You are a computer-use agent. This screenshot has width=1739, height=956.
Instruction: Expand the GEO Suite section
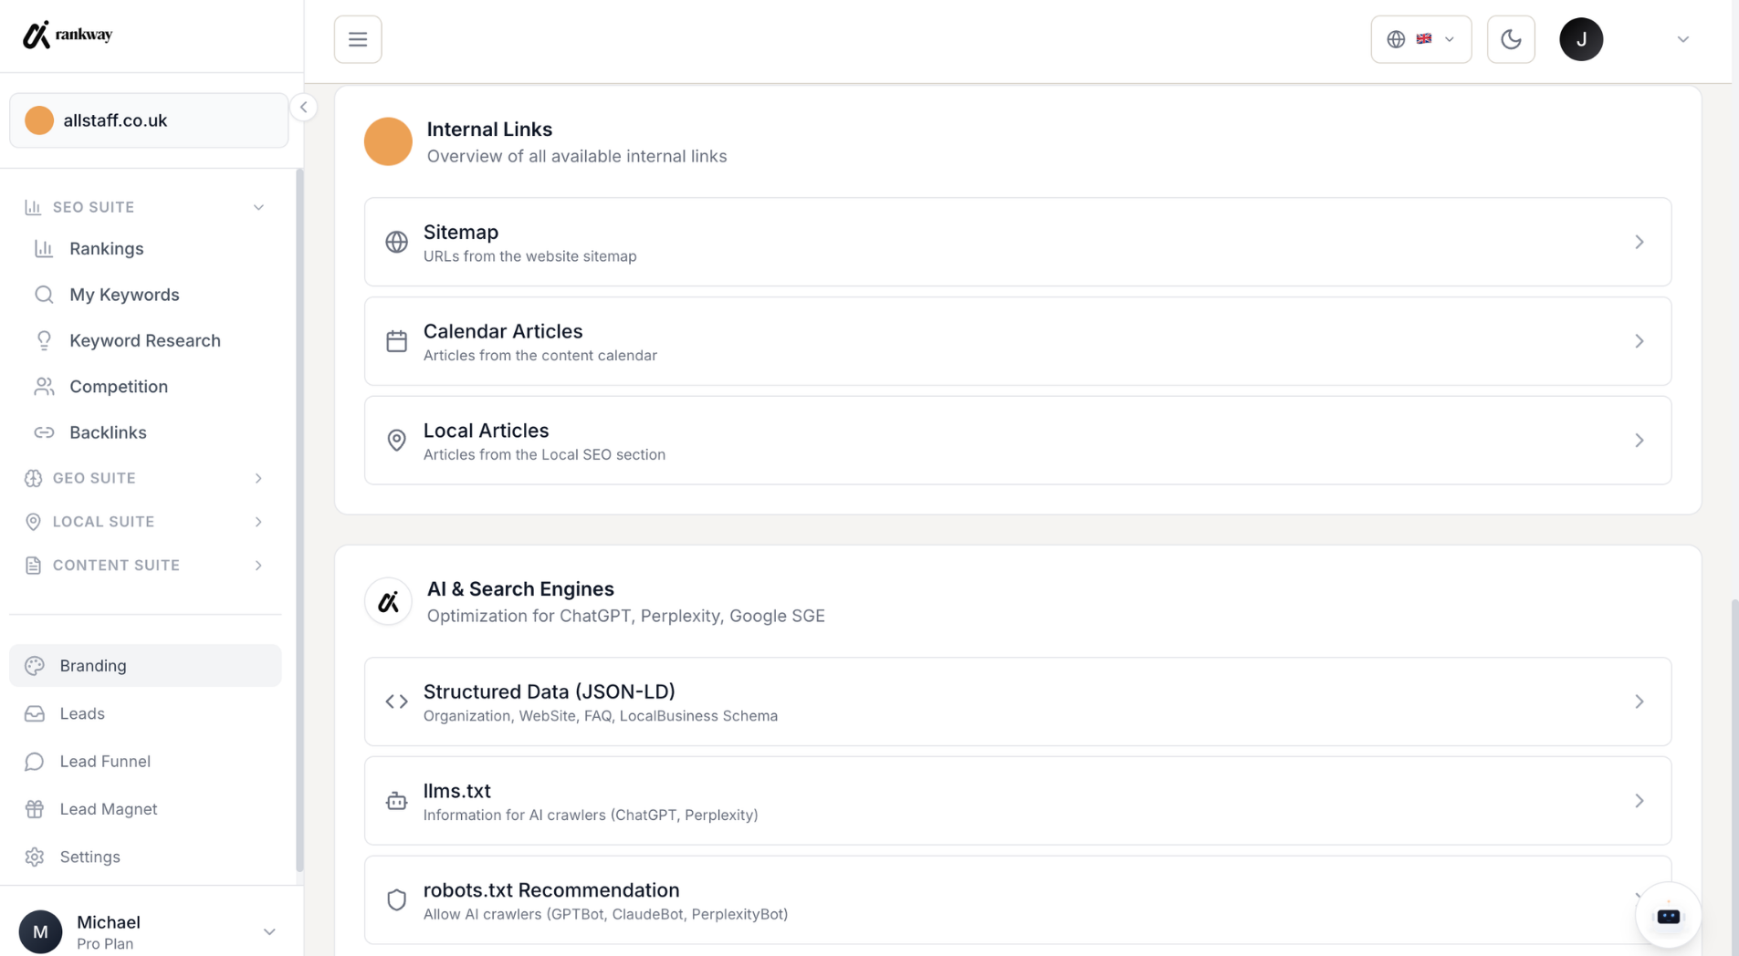(x=145, y=478)
